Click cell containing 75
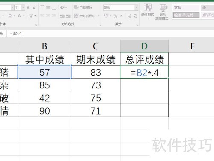214x161 pixels. (96, 98)
